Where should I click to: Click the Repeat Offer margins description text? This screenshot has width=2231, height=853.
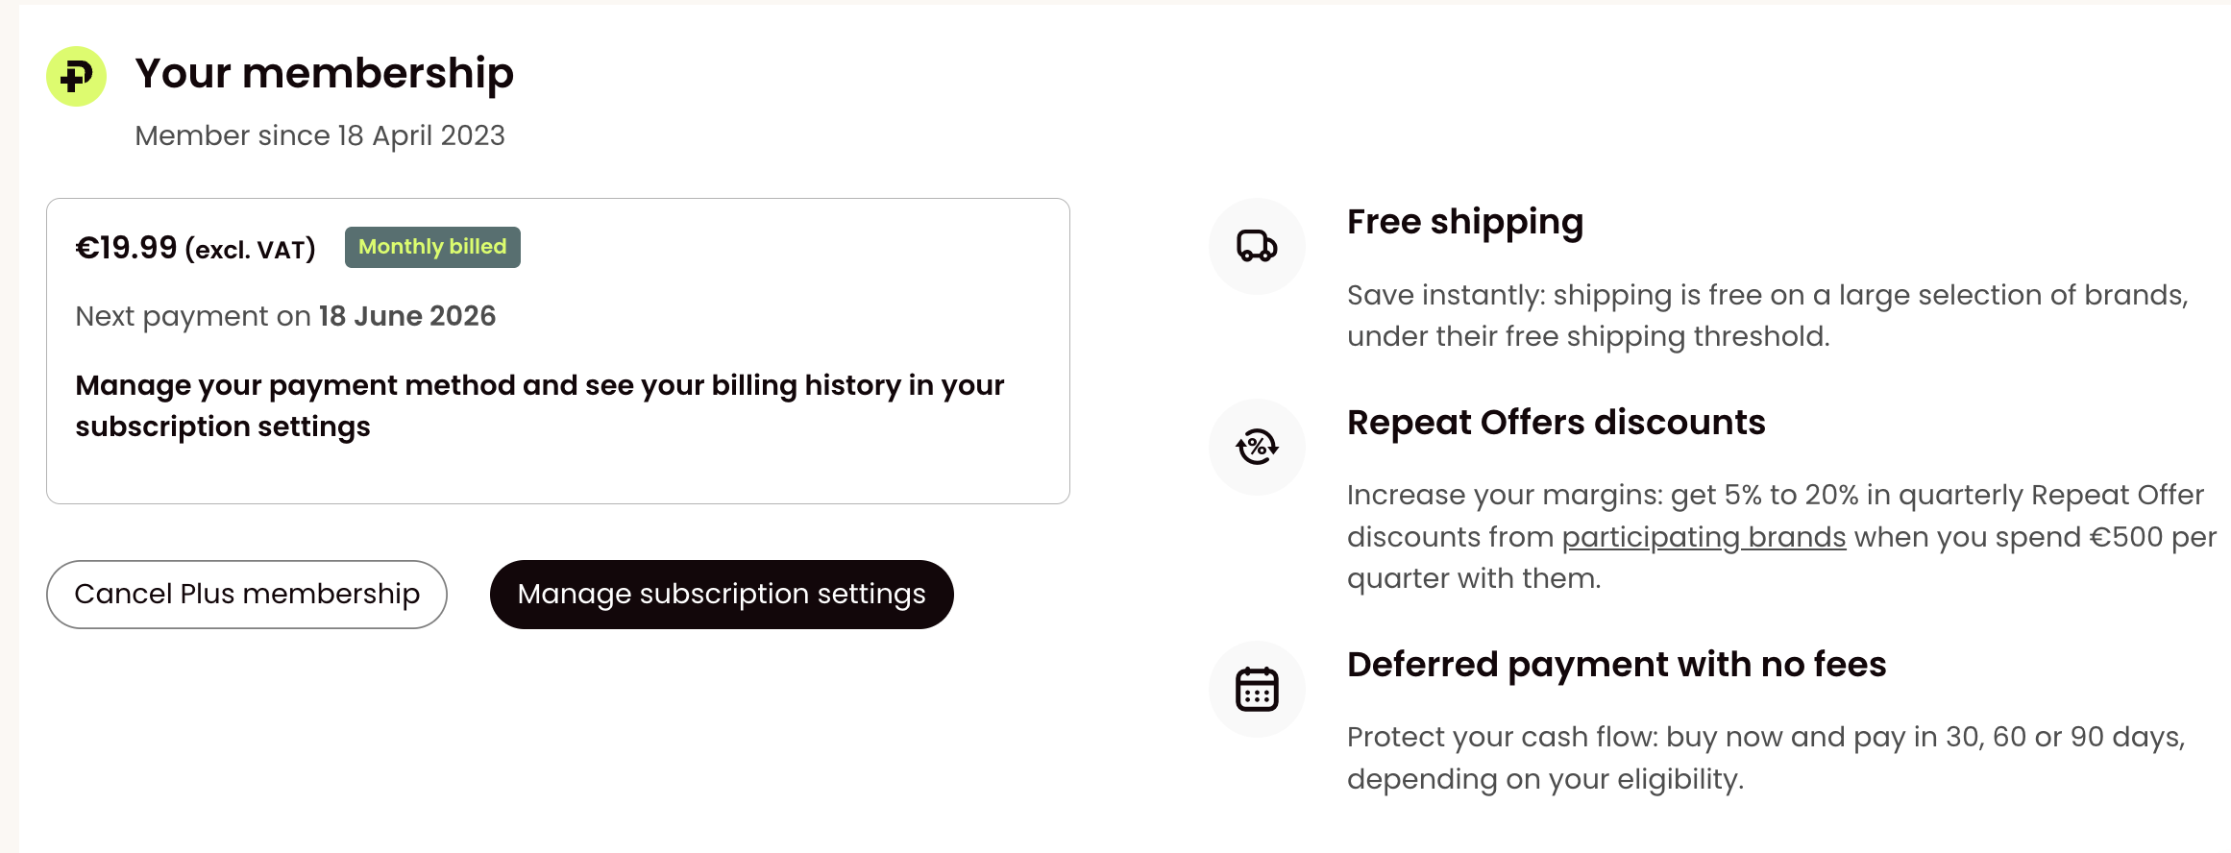click(x=1781, y=537)
